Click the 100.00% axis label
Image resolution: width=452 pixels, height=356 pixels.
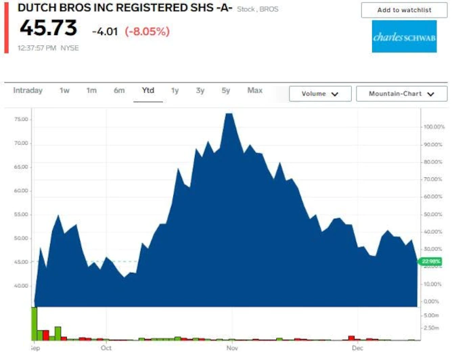click(x=434, y=127)
